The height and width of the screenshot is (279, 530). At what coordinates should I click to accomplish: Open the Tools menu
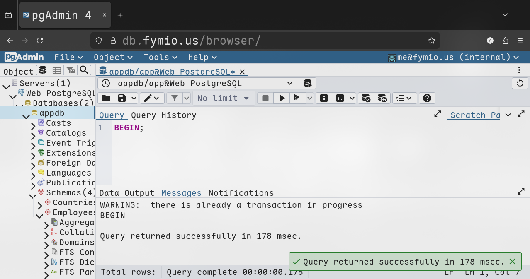tap(160, 57)
